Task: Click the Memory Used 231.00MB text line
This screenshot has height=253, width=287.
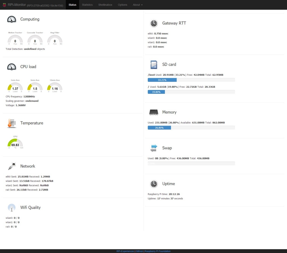Action: [x=186, y=122]
